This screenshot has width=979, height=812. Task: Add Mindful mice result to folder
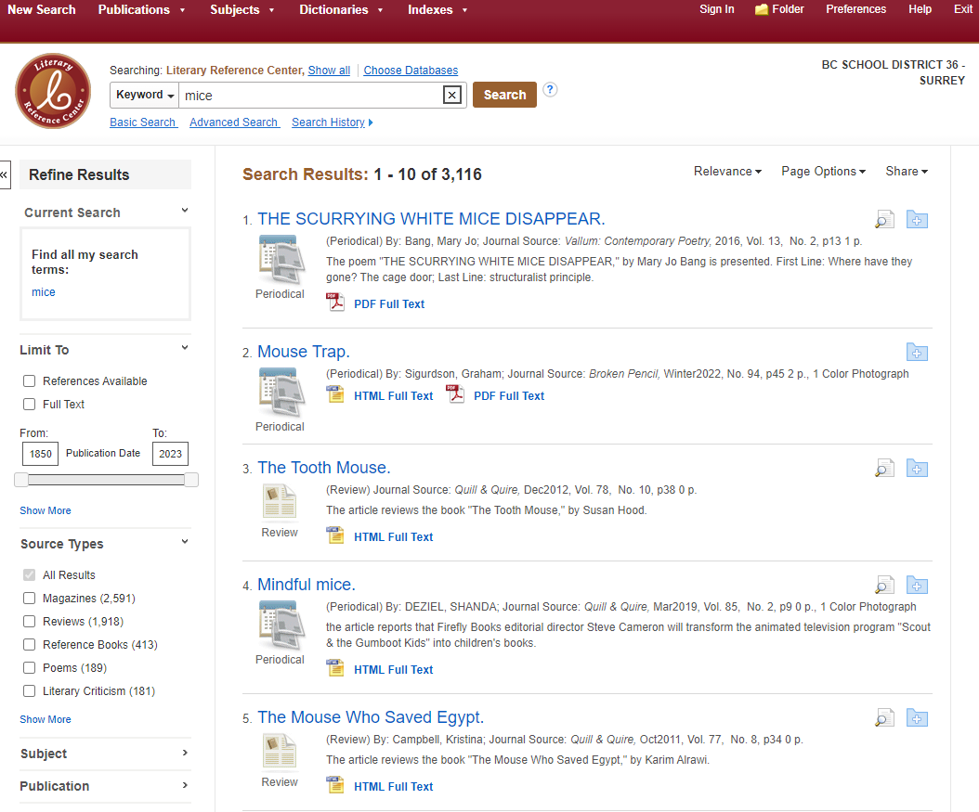pyautogui.click(x=917, y=585)
